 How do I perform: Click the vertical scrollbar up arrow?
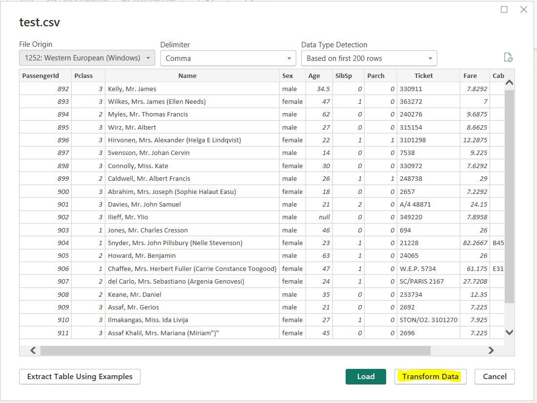[509, 82]
